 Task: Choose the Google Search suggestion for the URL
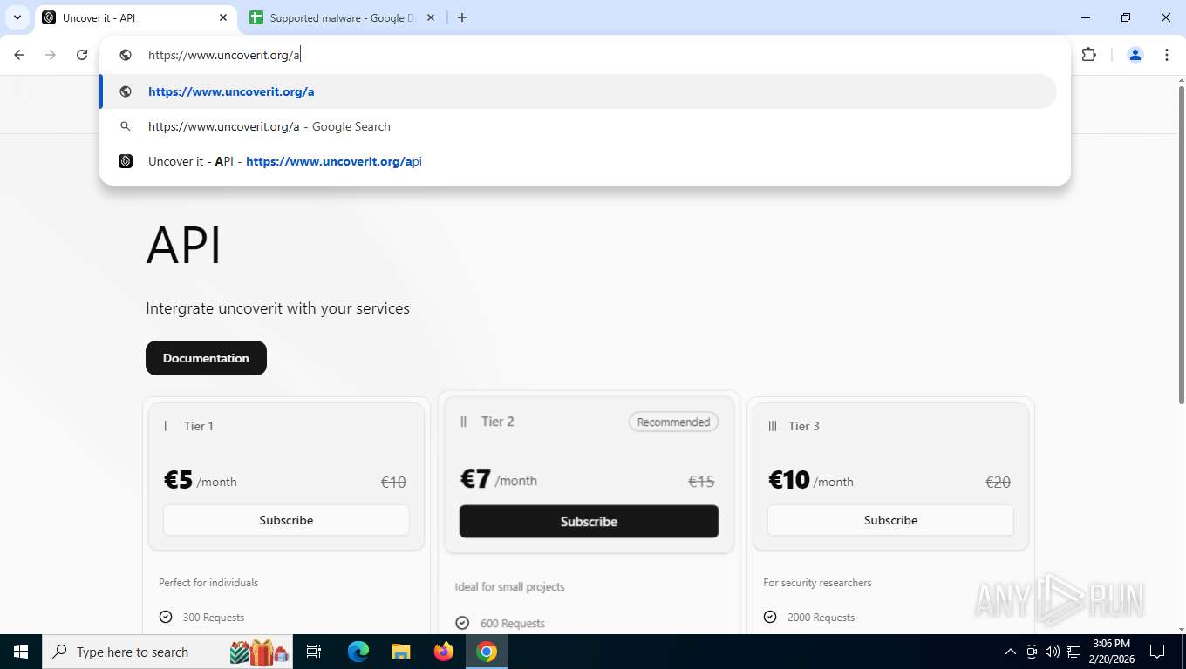tap(579, 126)
